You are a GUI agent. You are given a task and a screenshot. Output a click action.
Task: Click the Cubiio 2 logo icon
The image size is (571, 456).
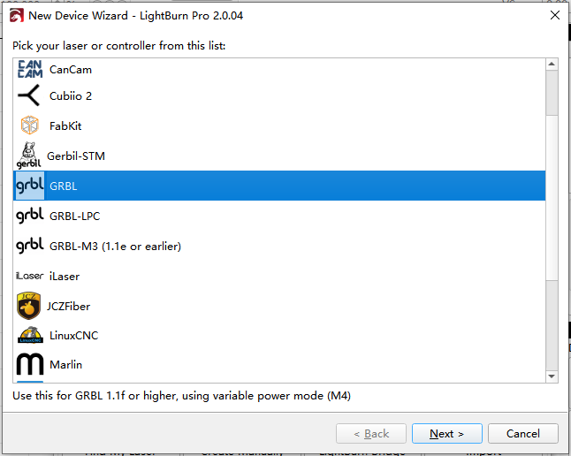click(28, 95)
